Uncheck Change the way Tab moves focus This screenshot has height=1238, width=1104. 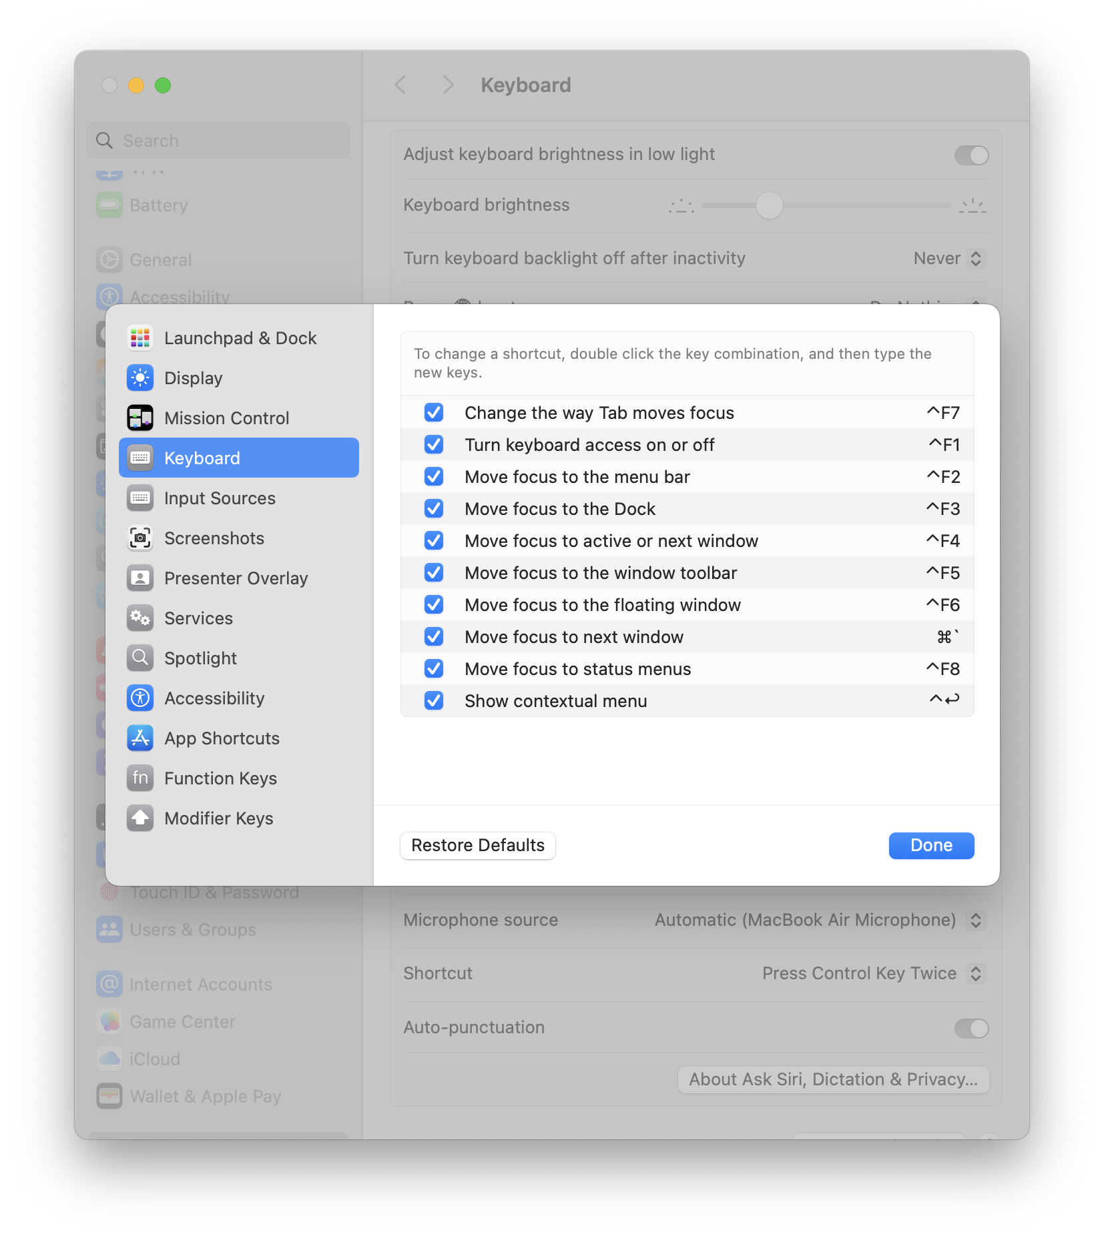click(434, 413)
